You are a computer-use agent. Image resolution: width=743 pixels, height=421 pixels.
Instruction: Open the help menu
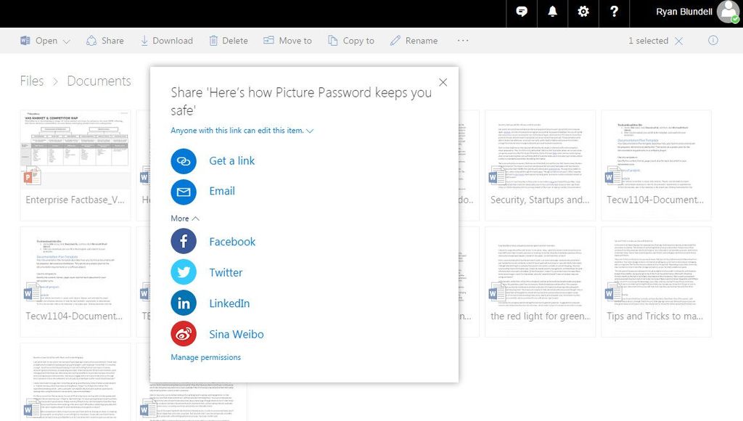click(x=613, y=12)
